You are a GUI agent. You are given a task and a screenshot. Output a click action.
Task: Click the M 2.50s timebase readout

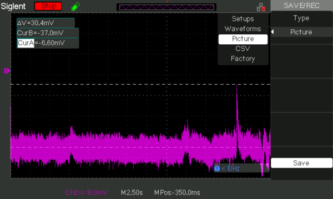coord(132,192)
